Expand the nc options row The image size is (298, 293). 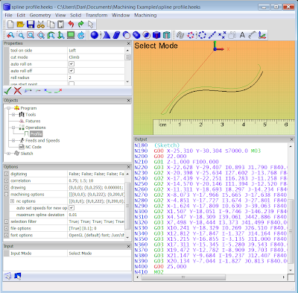pyautogui.click(x=12, y=201)
